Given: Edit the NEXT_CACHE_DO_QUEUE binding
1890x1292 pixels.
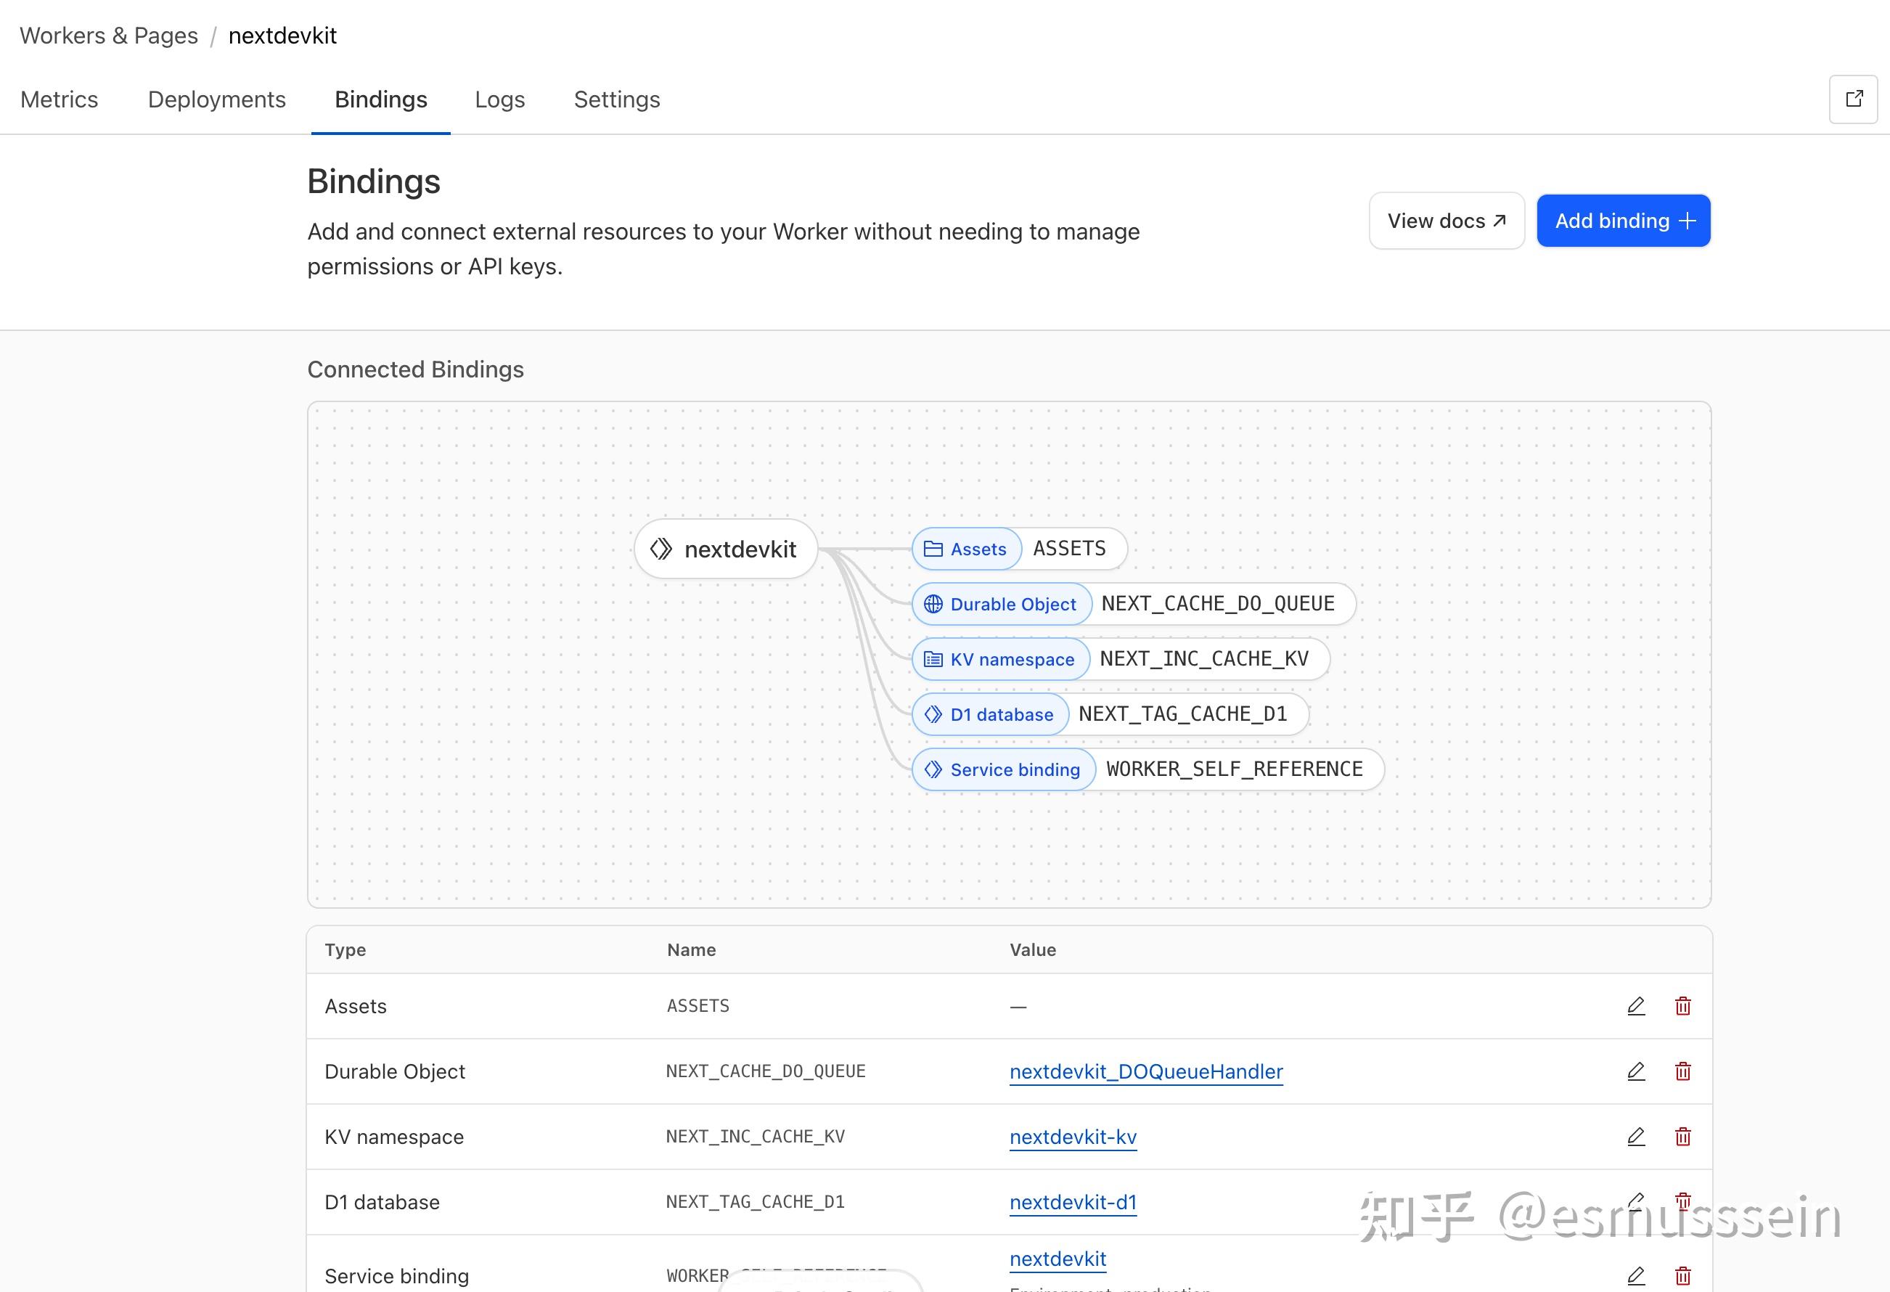Looking at the screenshot, I should pyautogui.click(x=1635, y=1071).
